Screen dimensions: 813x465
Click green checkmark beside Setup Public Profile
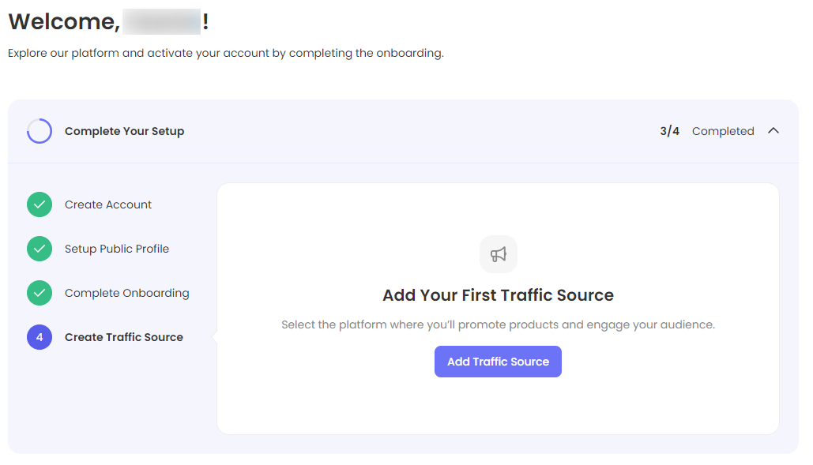pyautogui.click(x=40, y=249)
